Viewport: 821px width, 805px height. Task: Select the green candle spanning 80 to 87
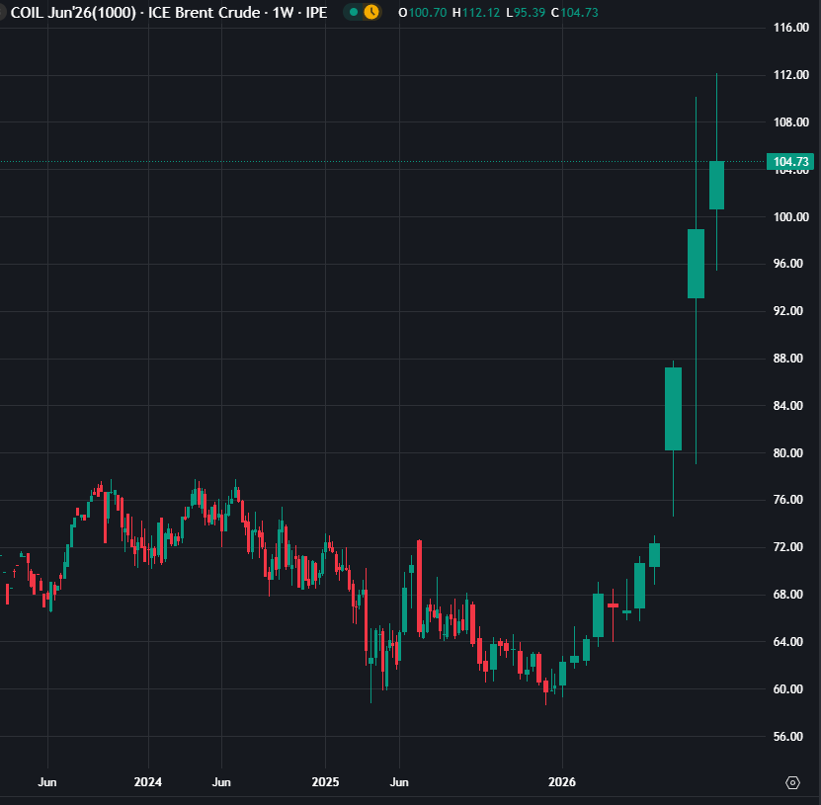pos(674,409)
